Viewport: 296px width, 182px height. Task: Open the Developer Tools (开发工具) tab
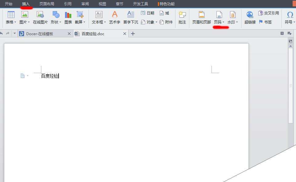141,4
